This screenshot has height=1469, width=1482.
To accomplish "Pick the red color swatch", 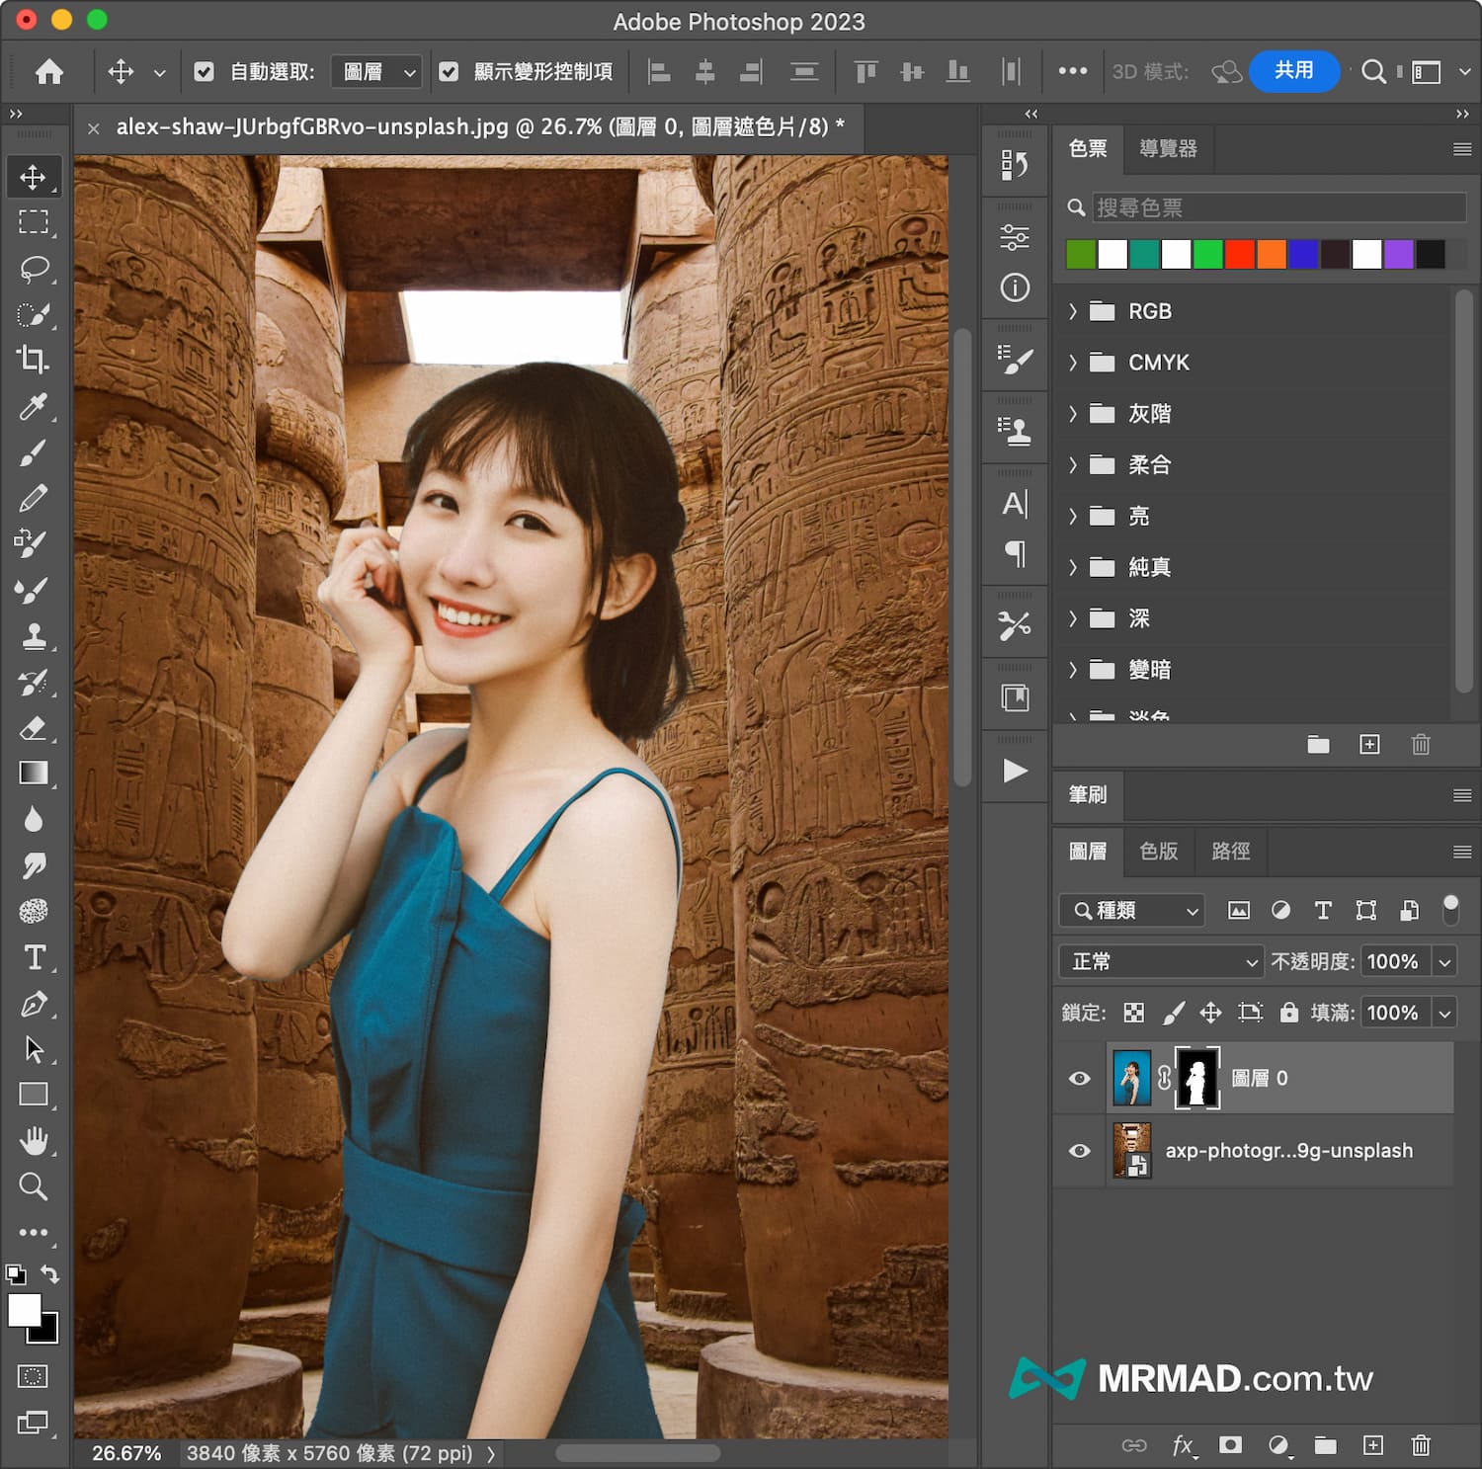I will pyautogui.click(x=1239, y=254).
